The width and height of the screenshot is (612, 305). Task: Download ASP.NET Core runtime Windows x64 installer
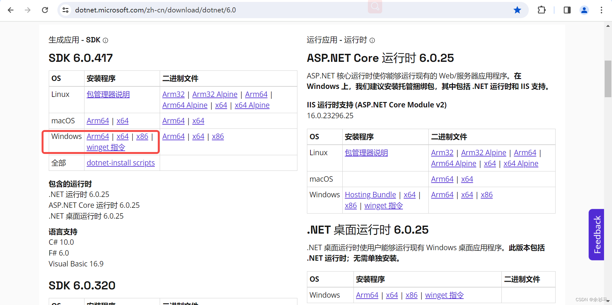click(410, 195)
